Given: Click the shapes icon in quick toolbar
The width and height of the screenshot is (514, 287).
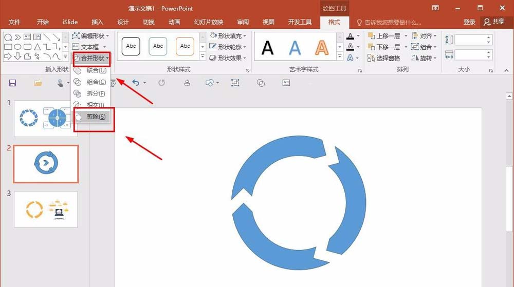Looking at the screenshot, I should pyautogui.click(x=209, y=83).
